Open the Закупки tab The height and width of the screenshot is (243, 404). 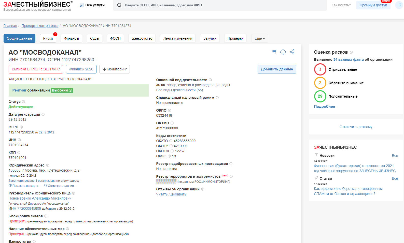point(210,38)
